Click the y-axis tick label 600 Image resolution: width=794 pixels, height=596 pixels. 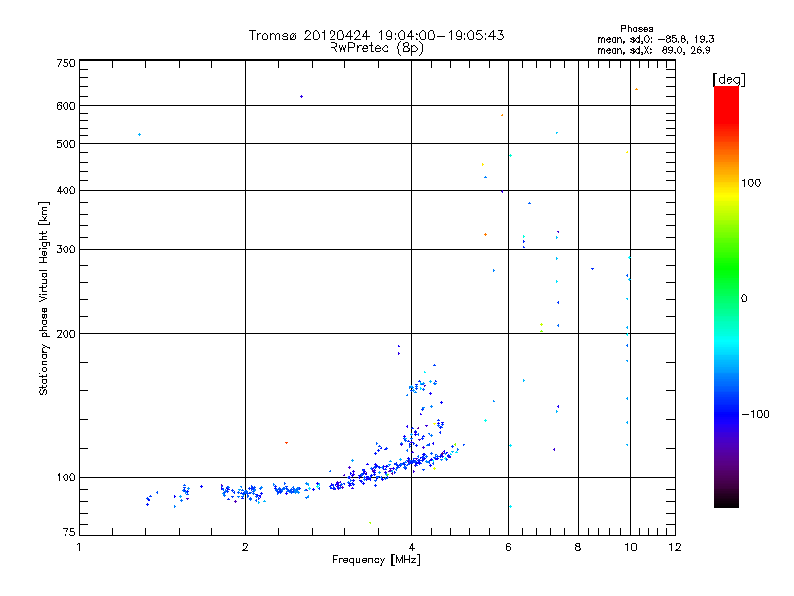pyautogui.click(x=66, y=106)
